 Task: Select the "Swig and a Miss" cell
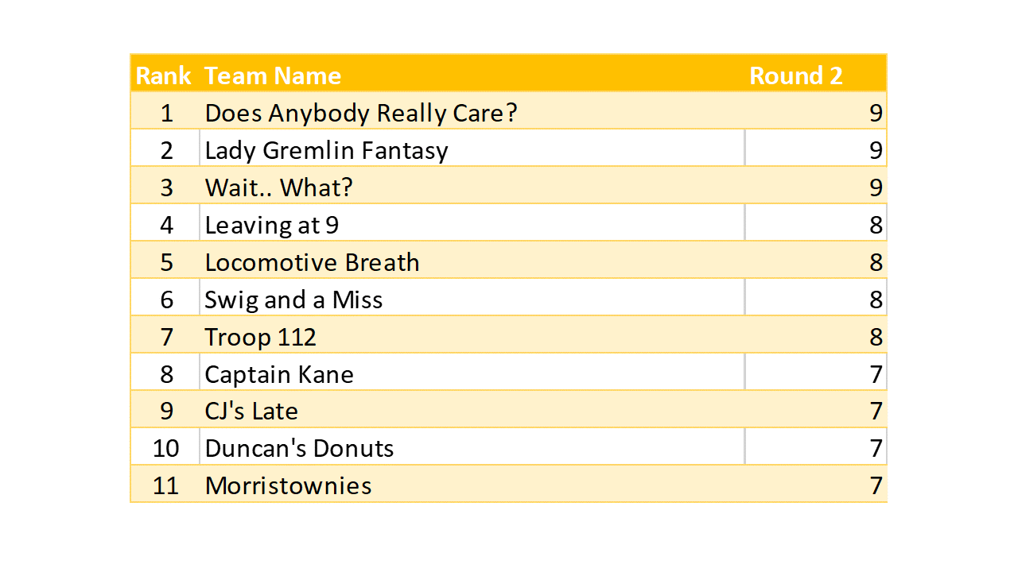click(x=293, y=300)
